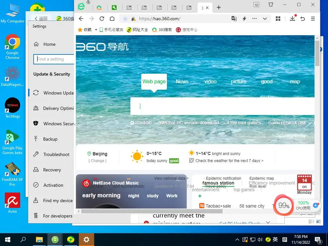This screenshot has height=246, width=328.
Task: Select the News search tab
Action: (x=182, y=82)
